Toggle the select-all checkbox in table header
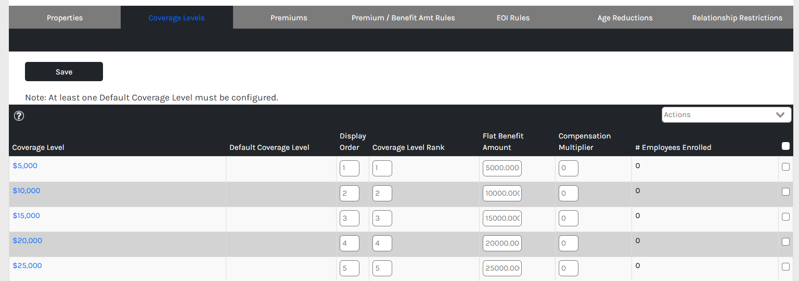The width and height of the screenshot is (799, 281). pyautogui.click(x=785, y=146)
